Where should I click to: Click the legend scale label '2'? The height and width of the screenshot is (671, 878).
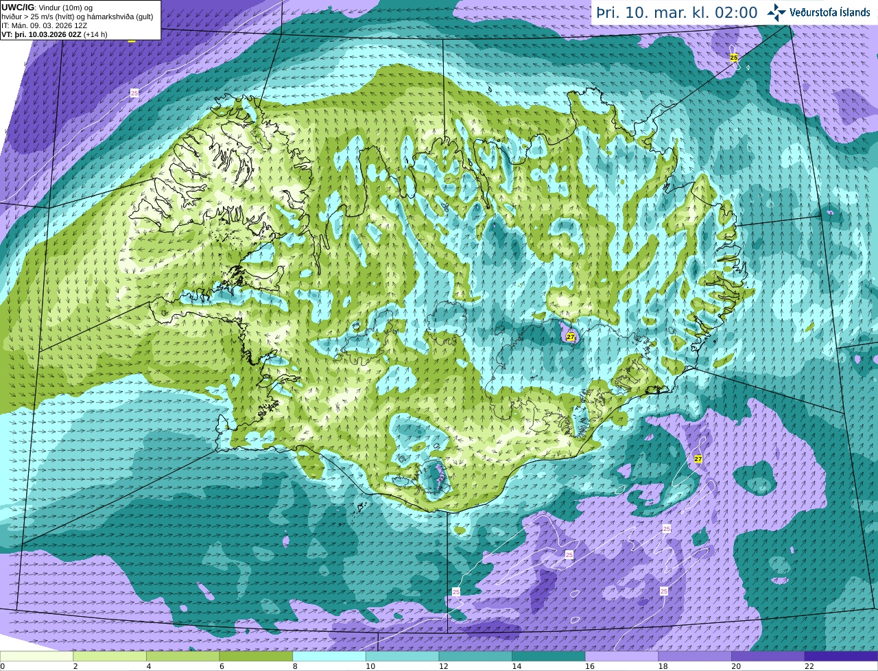pos(75,666)
